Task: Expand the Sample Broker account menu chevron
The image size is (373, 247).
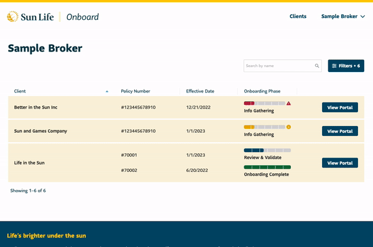Action: point(362,17)
